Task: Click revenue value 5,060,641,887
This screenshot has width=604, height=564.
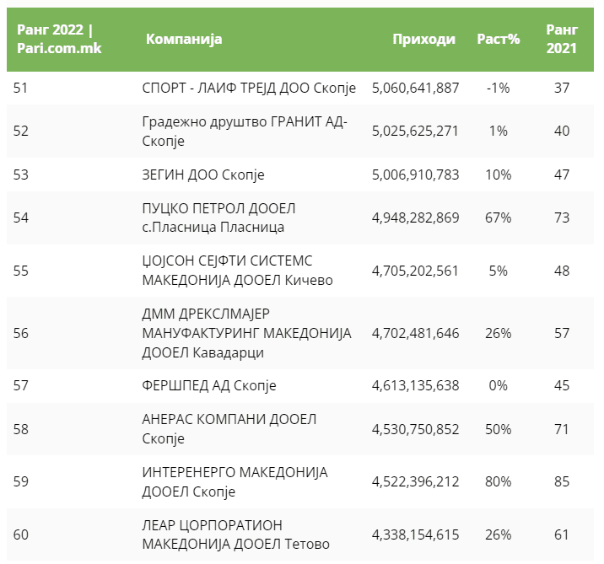Action: point(415,88)
